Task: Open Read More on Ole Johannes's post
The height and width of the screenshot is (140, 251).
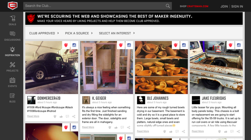Action: [x=143, y=131]
